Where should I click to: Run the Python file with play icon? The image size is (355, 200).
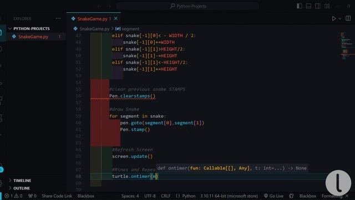[334, 18]
